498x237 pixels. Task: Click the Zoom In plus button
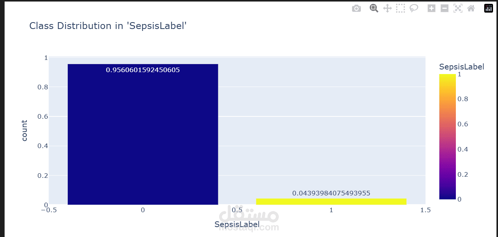pos(431,8)
